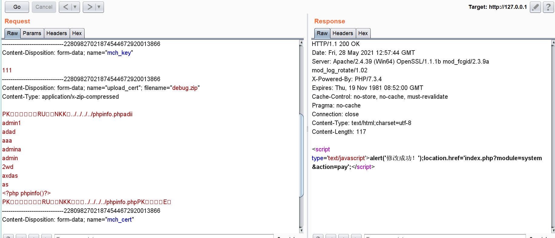
Task: Click the request pane scrollbar thumb
Action: point(301,155)
